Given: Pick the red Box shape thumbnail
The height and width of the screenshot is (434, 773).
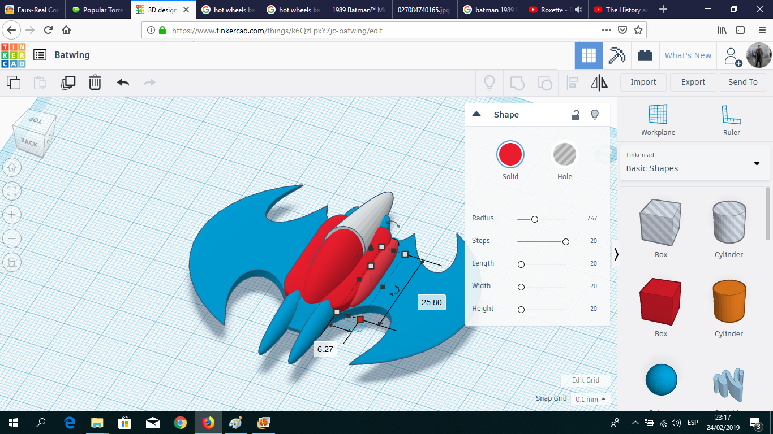Looking at the screenshot, I should 660,301.
